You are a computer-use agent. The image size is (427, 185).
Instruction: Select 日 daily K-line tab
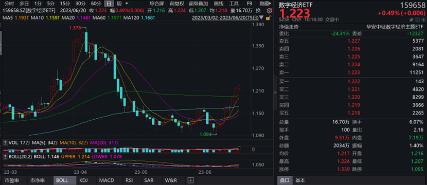tap(109, 4)
